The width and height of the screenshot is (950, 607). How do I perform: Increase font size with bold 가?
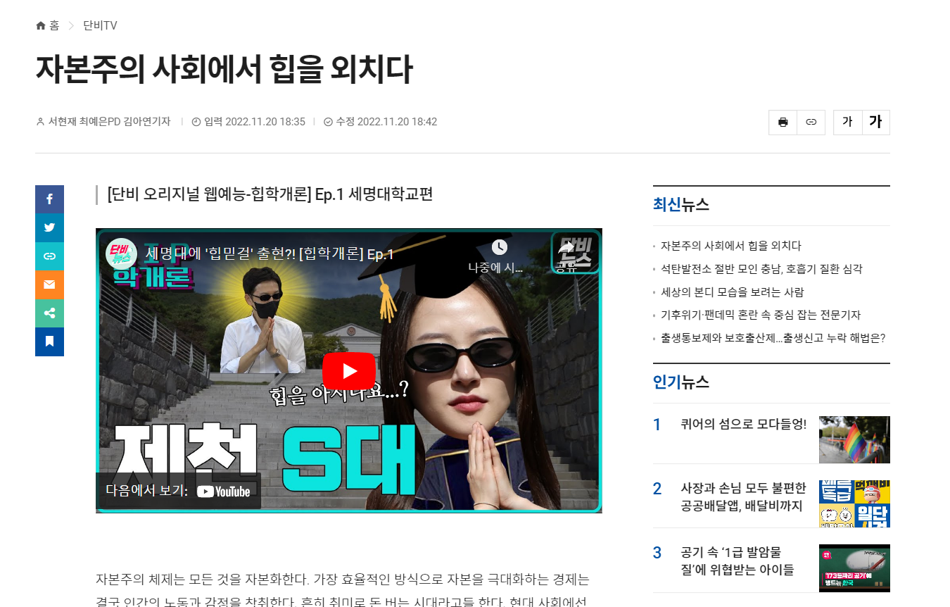[875, 122]
